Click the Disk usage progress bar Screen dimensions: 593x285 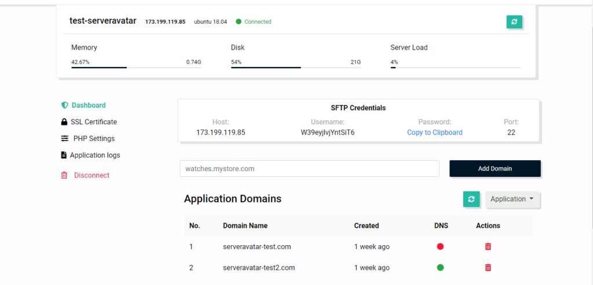pos(296,68)
